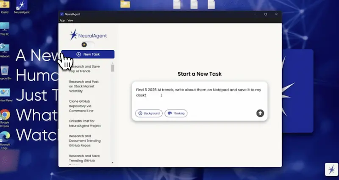Submit task with the up-arrow send button
The image size is (339, 180).
[260, 113]
